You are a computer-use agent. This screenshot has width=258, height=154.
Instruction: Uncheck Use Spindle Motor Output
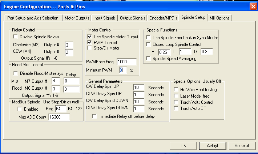click(x=90, y=37)
